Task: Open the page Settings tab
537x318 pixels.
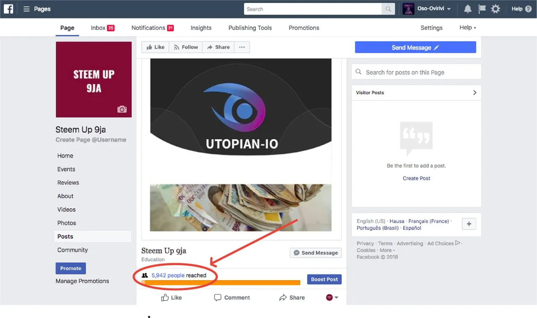Action: [x=431, y=28]
